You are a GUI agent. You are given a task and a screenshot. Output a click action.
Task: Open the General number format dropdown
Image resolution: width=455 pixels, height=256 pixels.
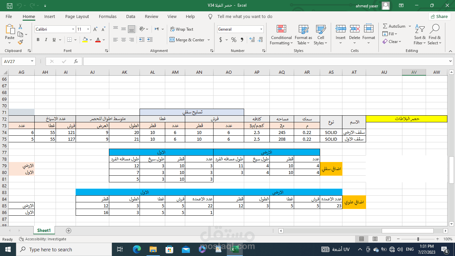(x=261, y=29)
